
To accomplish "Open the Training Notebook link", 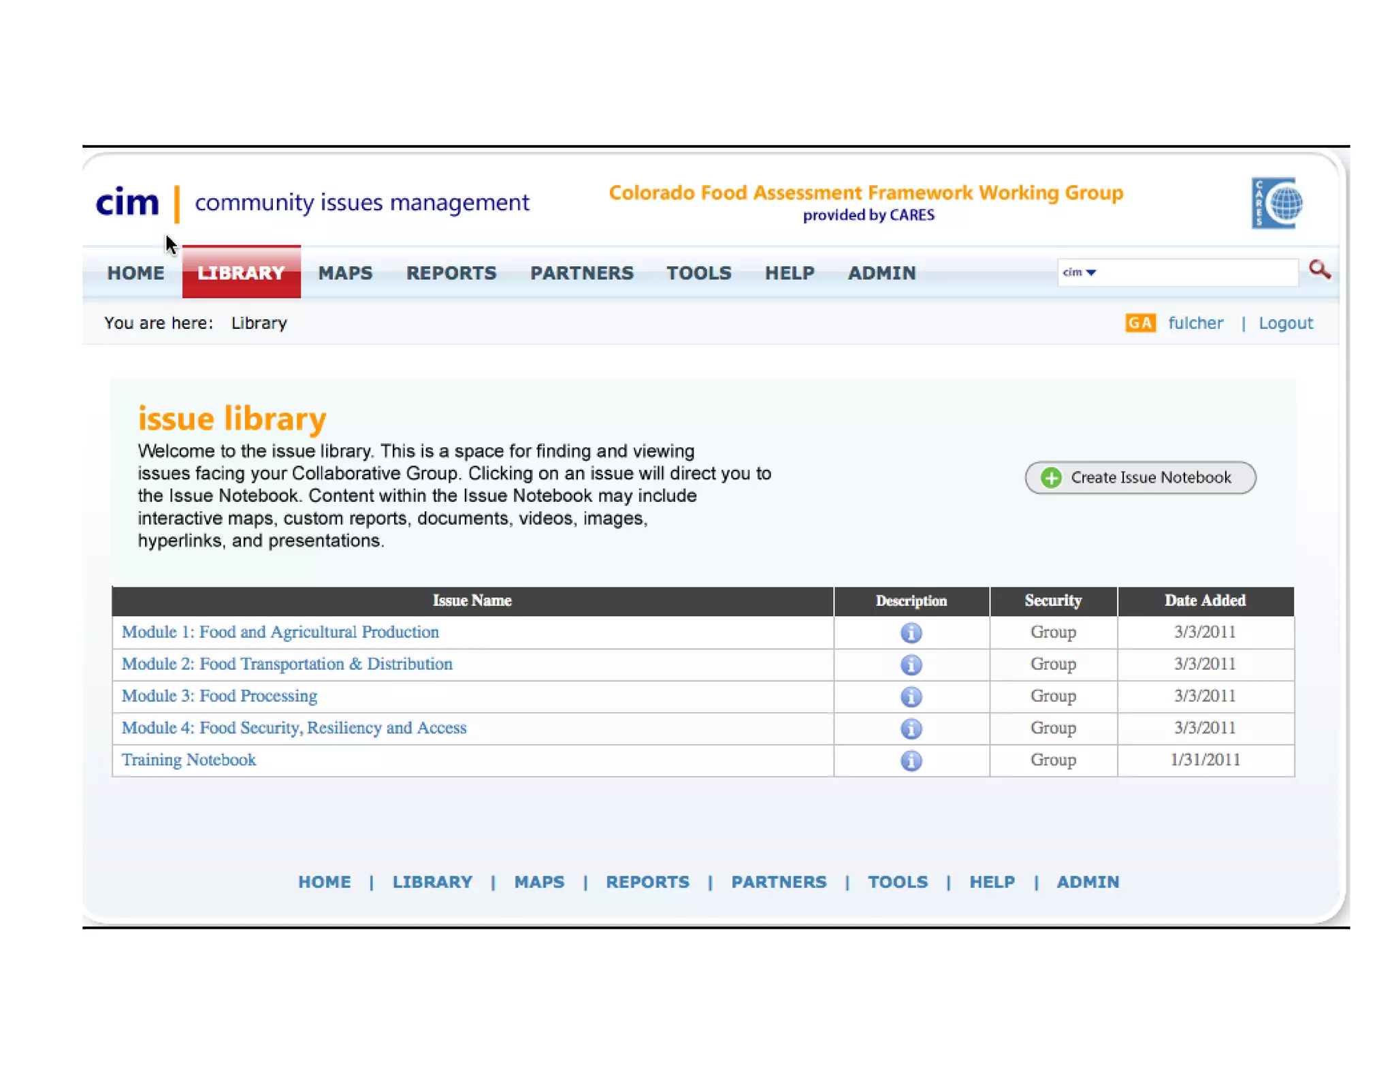I will [189, 760].
